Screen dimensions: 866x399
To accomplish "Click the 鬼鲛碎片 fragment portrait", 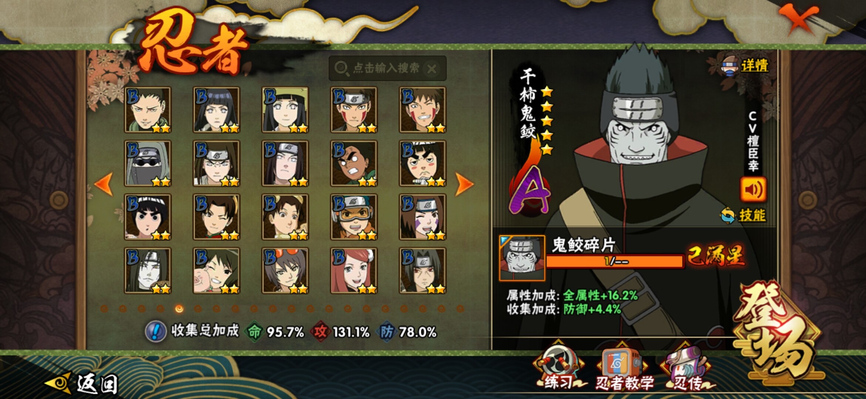I will pyautogui.click(x=522, y=258).
